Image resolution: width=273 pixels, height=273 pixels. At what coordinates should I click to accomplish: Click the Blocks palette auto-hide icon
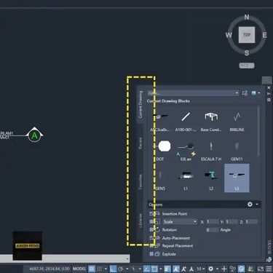coord(269,94)
